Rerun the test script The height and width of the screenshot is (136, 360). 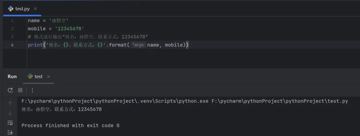click(10, 90)
